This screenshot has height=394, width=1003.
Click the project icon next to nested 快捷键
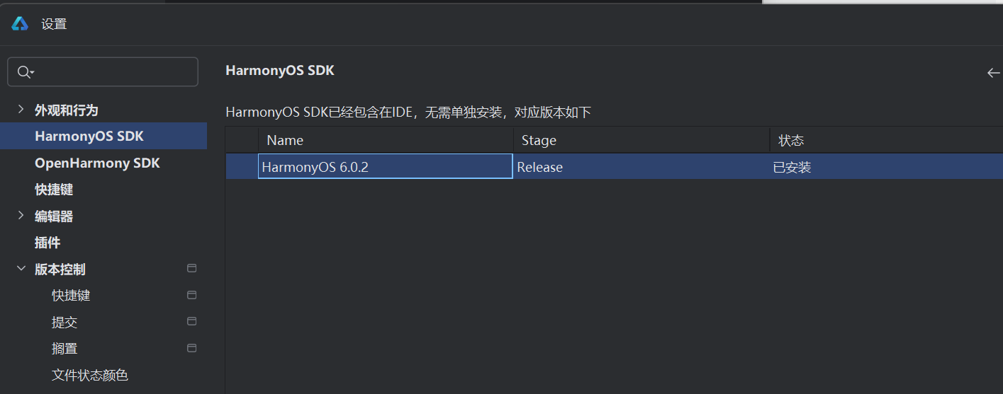click(x=191, y=295)
